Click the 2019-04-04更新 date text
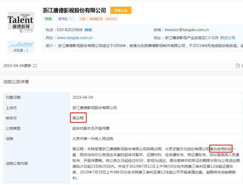 pos(17,66)
